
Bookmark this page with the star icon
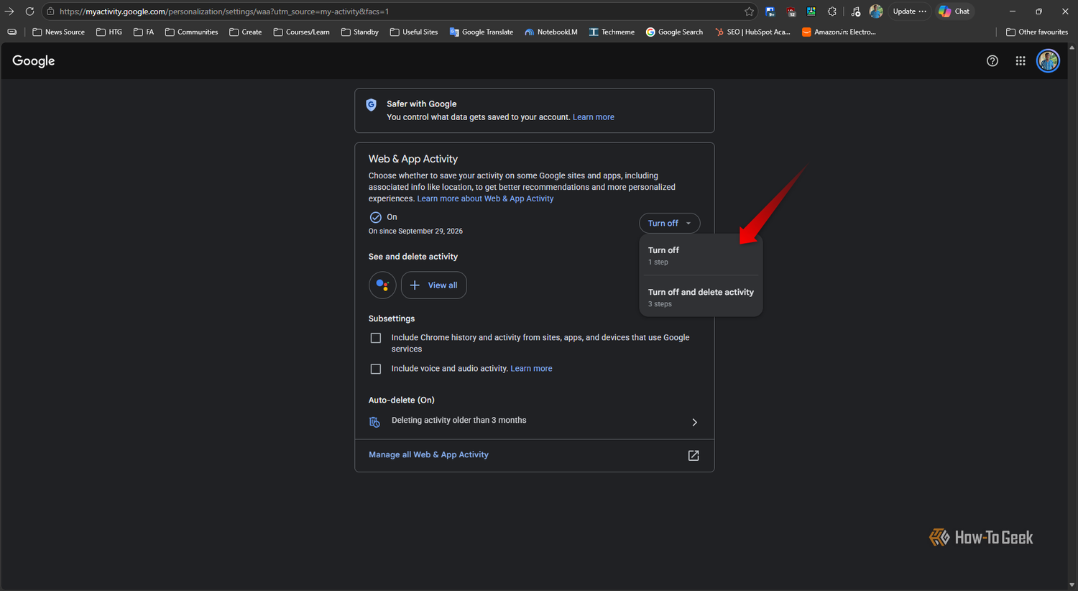(750, 12)
